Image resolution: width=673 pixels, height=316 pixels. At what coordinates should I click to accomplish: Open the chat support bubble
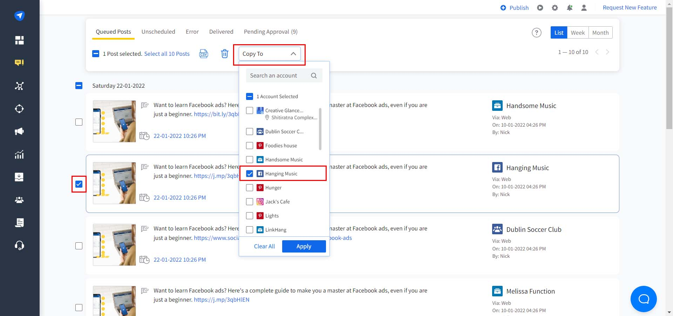pos(644,299)
